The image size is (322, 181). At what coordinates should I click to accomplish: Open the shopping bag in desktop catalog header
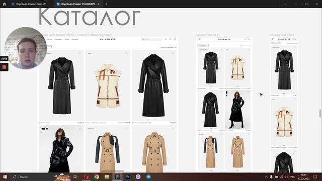pos(175,39)
